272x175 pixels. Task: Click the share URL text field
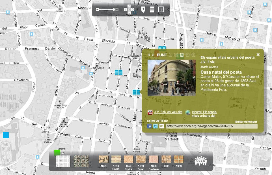pos(211,126)
